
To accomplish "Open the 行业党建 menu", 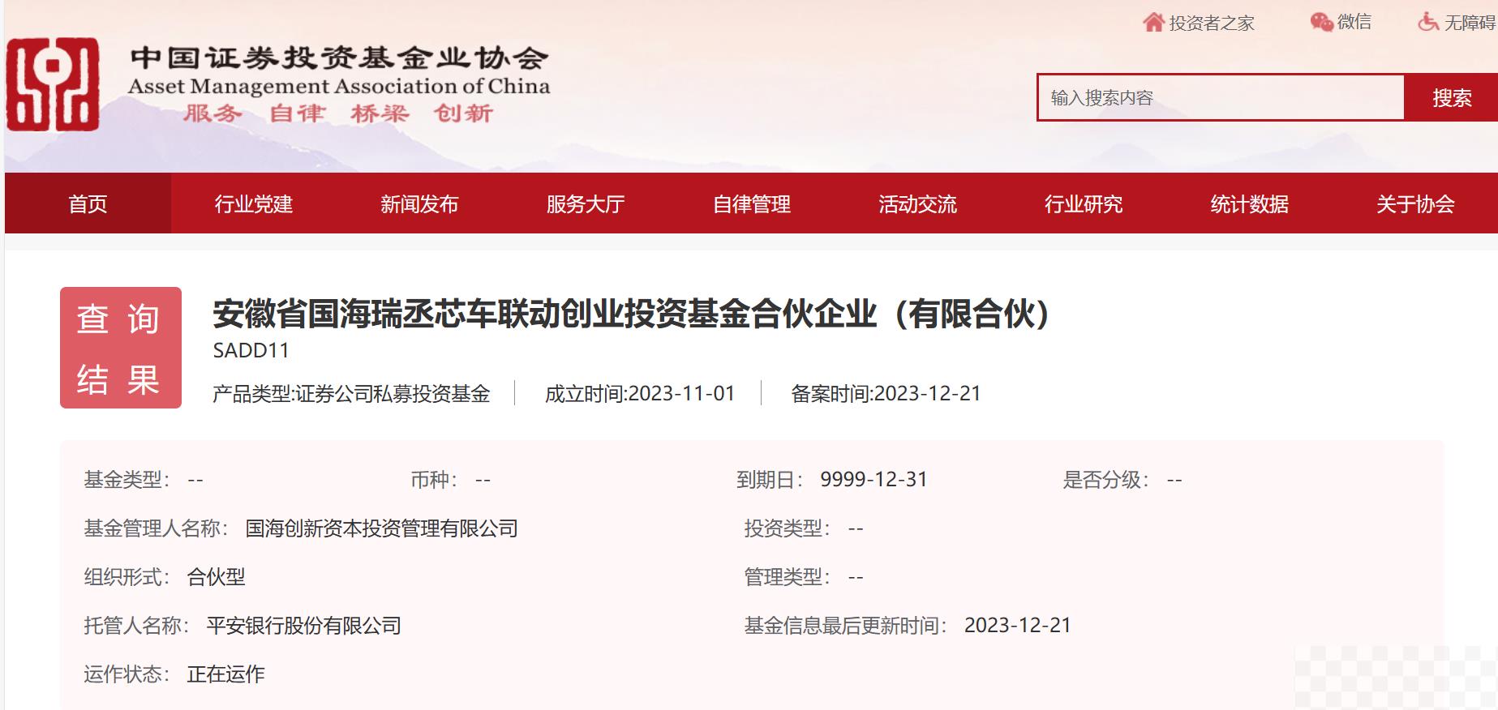I will pyautogui.click(x=254, y=203).
